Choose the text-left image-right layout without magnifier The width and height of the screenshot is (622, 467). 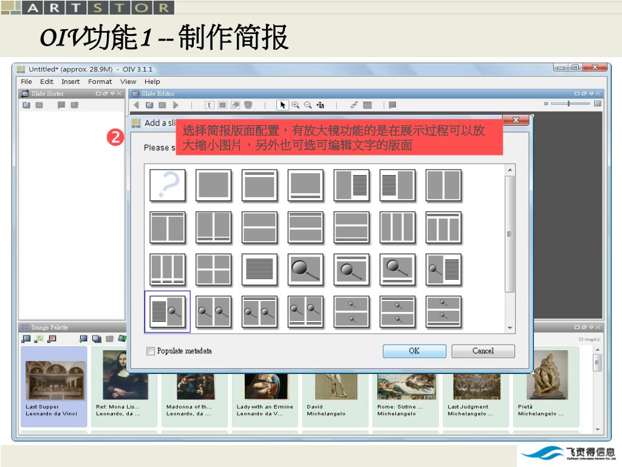[397, 185]
